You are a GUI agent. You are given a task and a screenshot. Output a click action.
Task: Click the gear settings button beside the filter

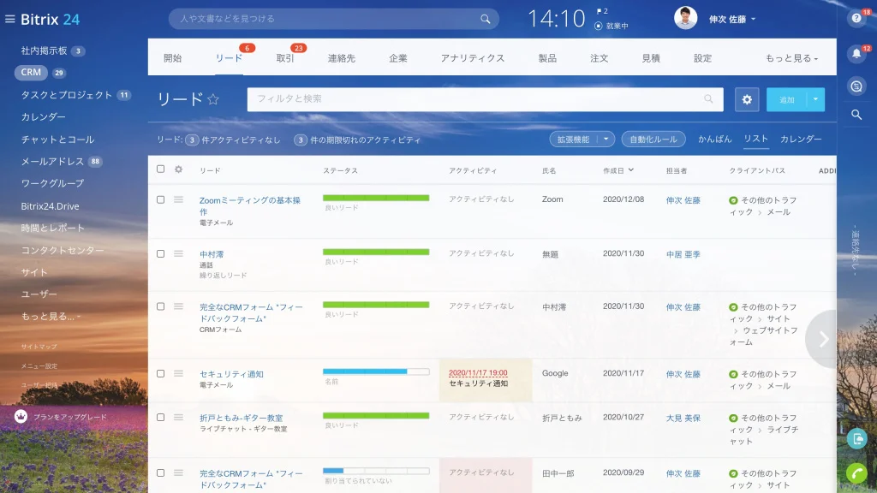tap(747, 99)
